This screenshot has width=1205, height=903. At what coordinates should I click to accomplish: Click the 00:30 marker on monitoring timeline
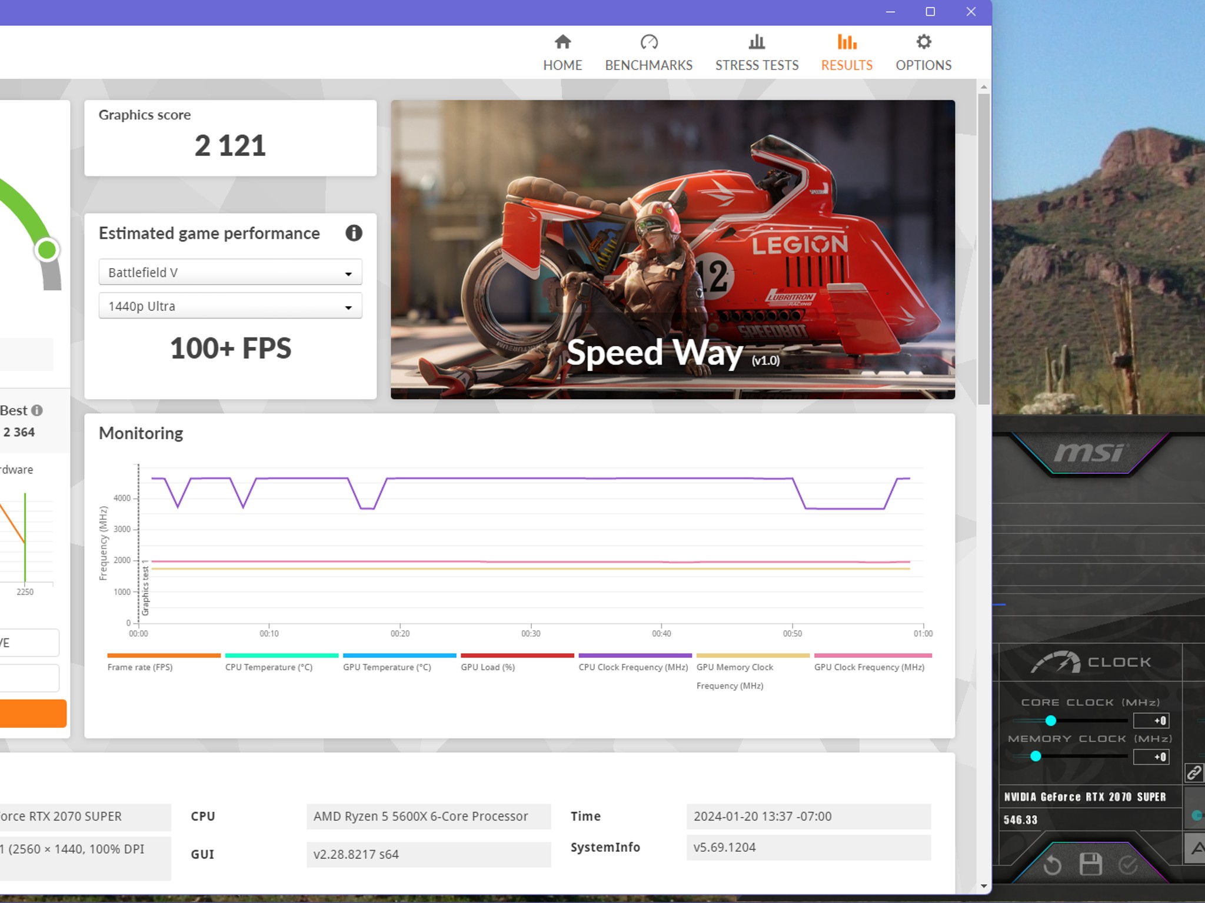531,633
